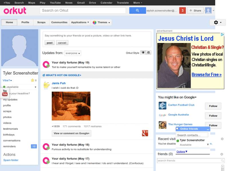Open the Scraps tab

[41, 23]
